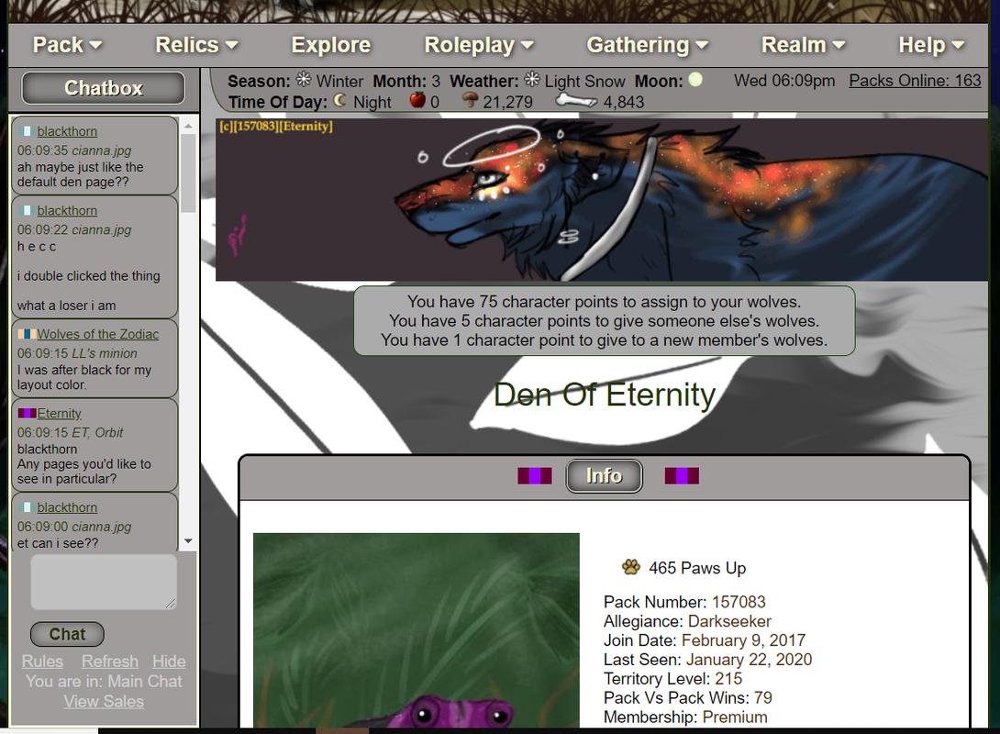The height and width of the screenshot is (734, 1000).
Task: Expand the Roleplay dropdown menu
Action: click(479, 45)
